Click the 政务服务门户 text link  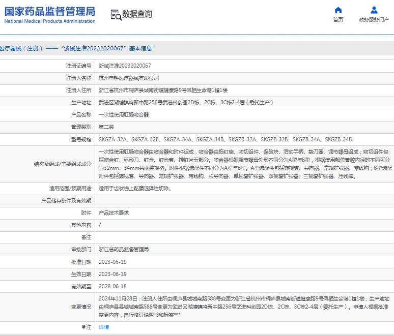[374, 20]
